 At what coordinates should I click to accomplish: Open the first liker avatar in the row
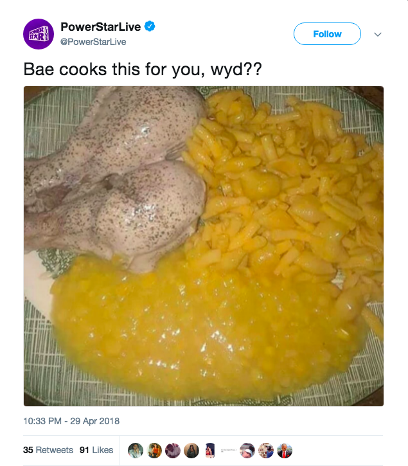[135, 451]
